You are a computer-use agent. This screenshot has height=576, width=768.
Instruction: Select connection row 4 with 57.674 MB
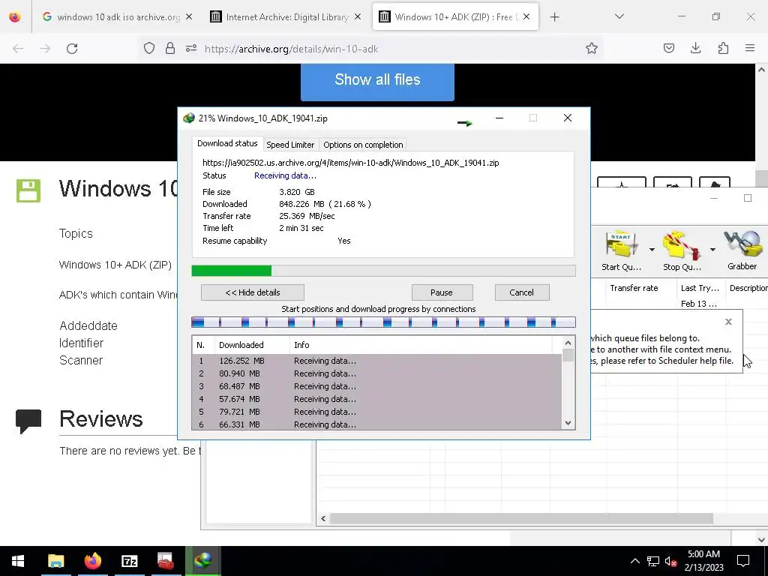[x=376, y=399]
